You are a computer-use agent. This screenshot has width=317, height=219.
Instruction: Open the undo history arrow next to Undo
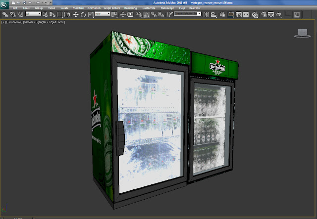pyautogui.click(x=34, y=3)
